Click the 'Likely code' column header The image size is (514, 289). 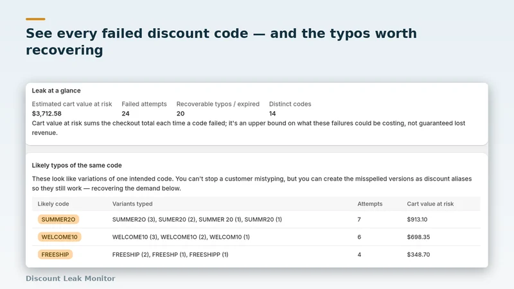point(53,204)
